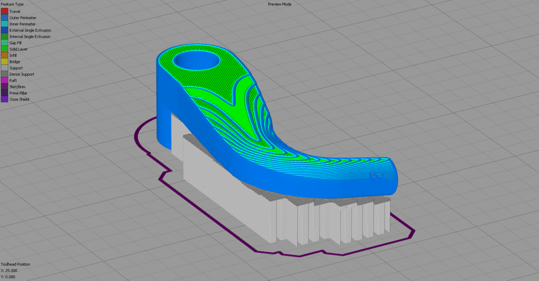Select the "Outer Perimeter" legend label text
This screenshot has height=281, width=539.
pos(23,18)
